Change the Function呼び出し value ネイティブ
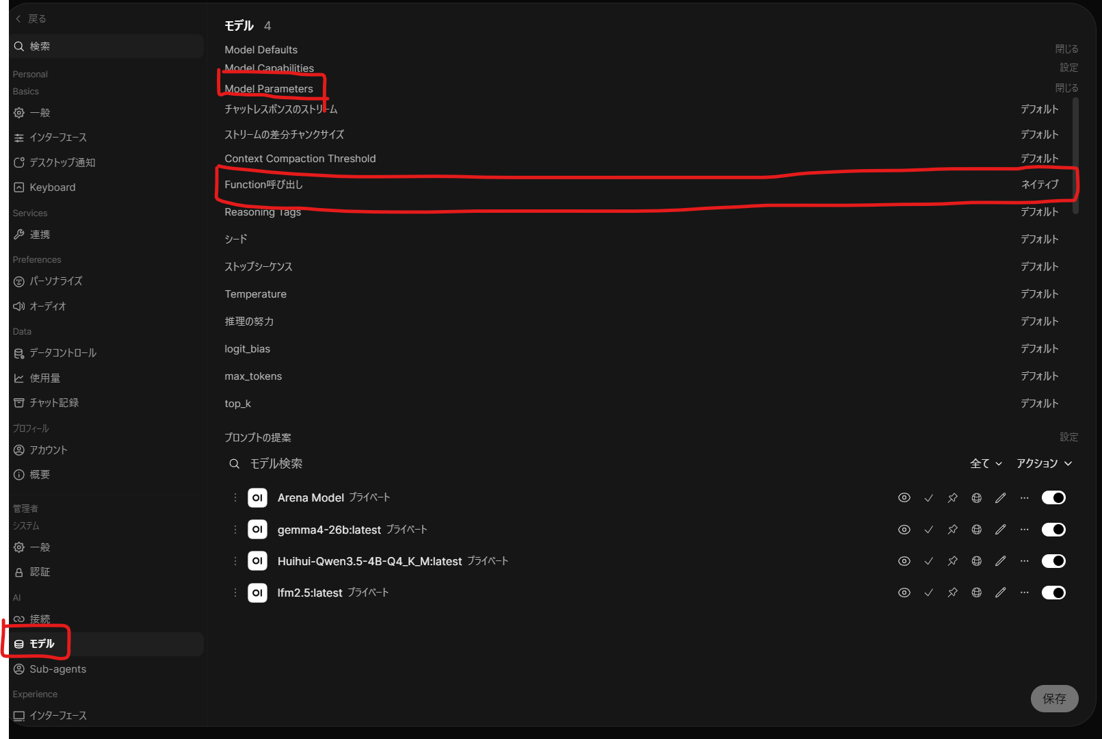This screenshot has height=739, width=1102. [1039, 185]
